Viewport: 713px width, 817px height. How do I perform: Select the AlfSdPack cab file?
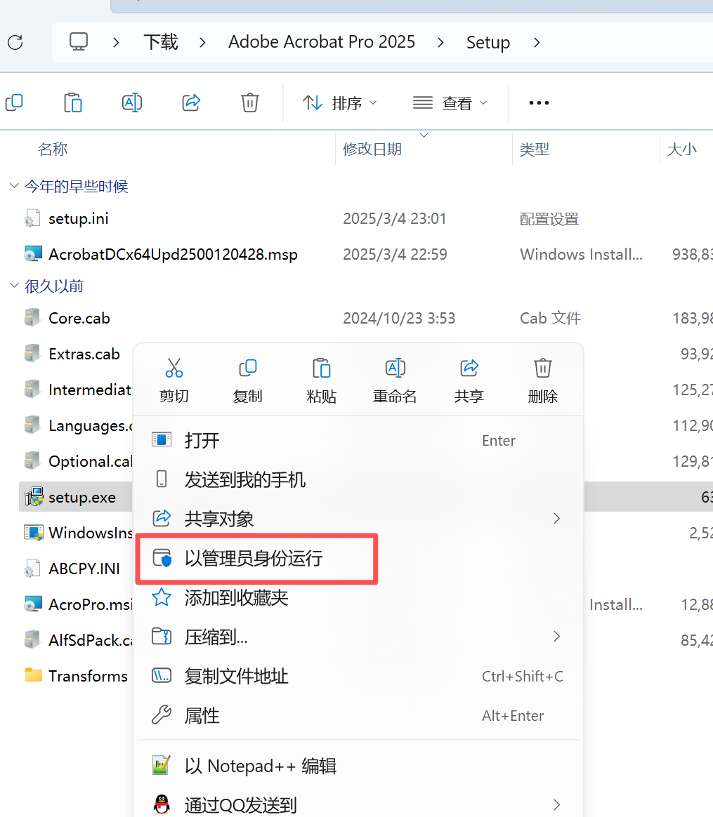90,640
